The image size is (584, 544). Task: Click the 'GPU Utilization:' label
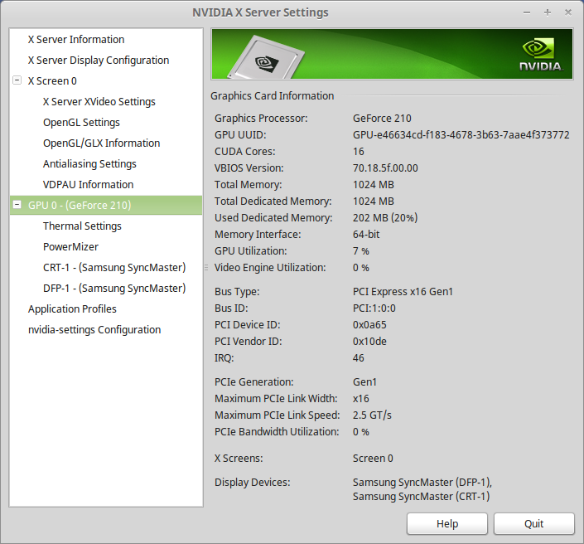click(251, 251)
